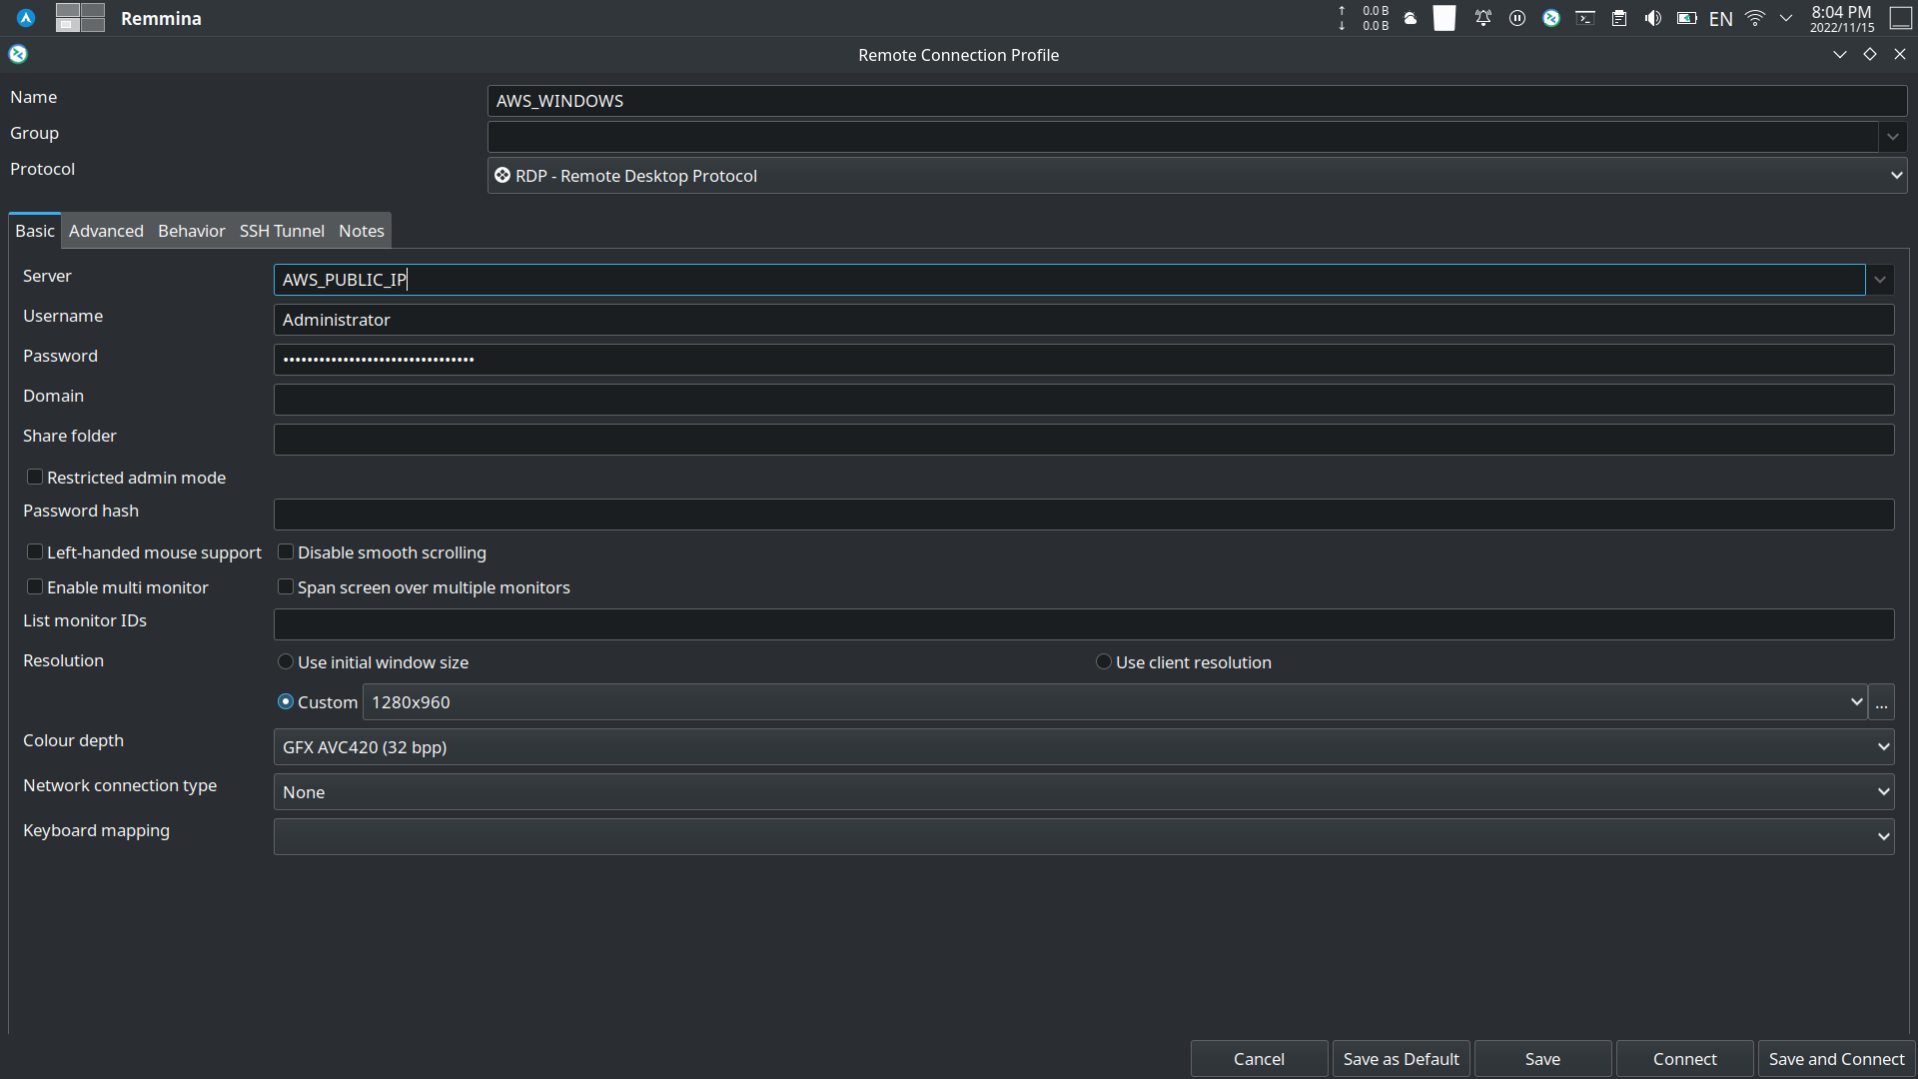Click the resolution ellipsis configure button

[1882, 702]
